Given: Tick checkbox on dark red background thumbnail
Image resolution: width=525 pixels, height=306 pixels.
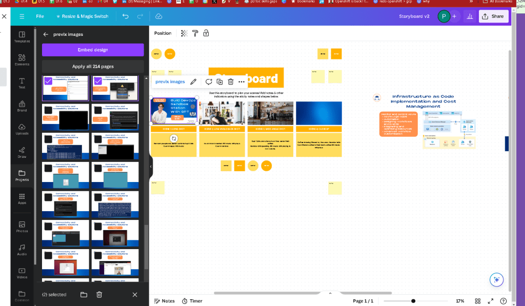Looking at the screenshot, I should click(x=98, y=227).
